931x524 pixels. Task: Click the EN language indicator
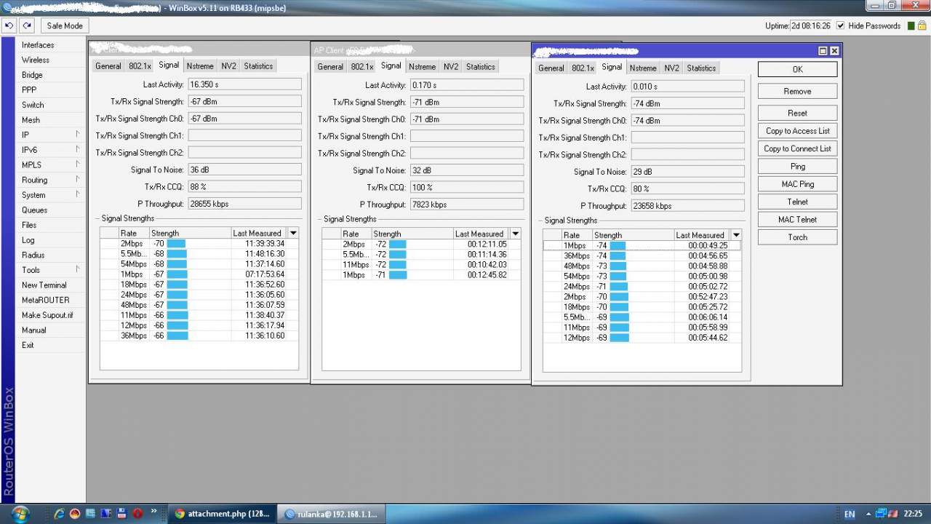pos(849,515)
